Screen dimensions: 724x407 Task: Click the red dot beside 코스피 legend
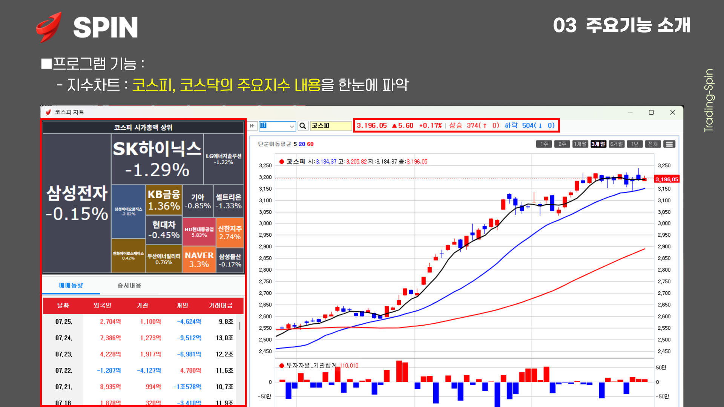click(x=281, y=162)
